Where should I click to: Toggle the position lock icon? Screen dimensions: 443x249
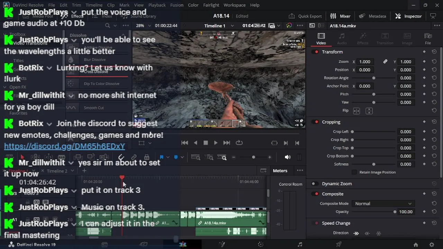pyautogui.click(x=147, y=157)
